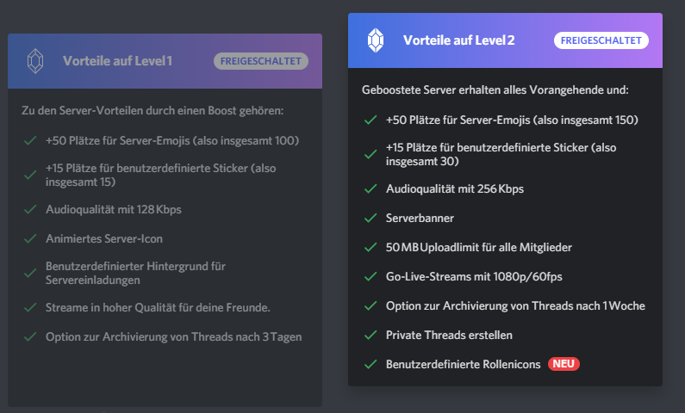Click the Level 1 boost gem icon

pos(34,61)
